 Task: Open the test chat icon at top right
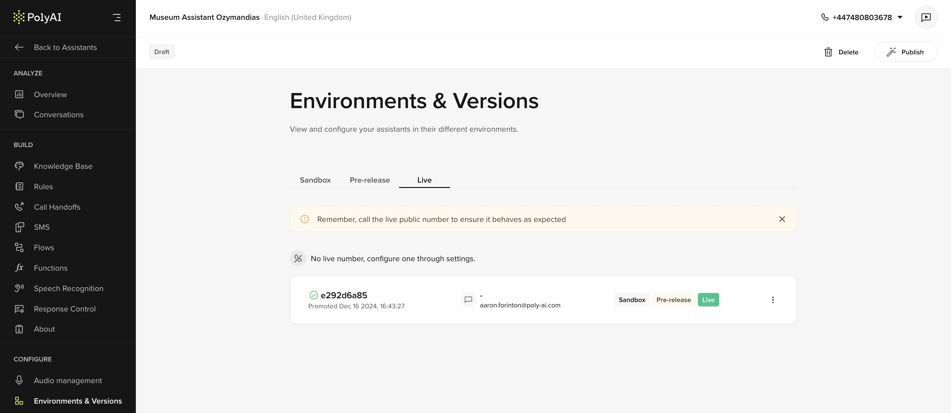(x=926, y=17)
